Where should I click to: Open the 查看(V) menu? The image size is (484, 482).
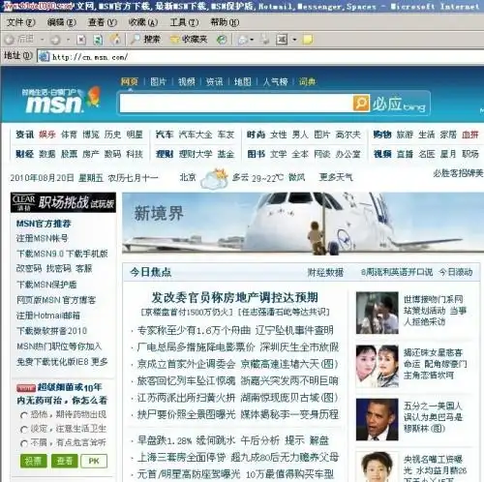click(x=103, y=22)
